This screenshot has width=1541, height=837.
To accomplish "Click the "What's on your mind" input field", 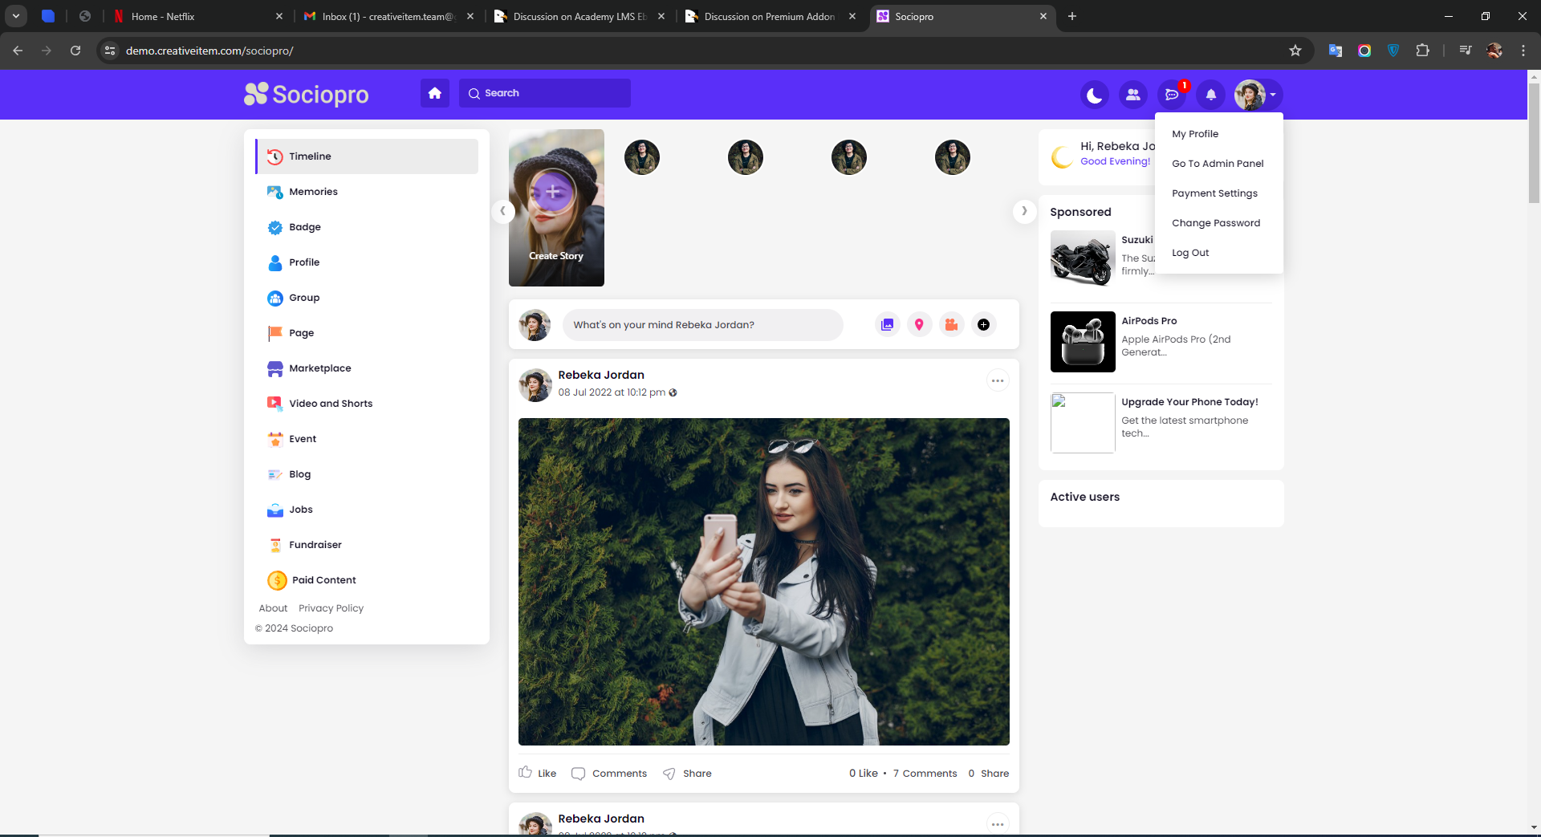I will point(702,325).
